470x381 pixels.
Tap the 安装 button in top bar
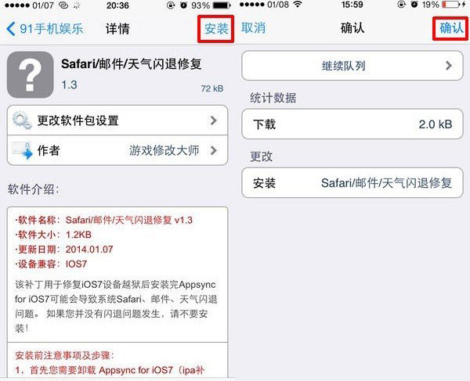[x=216, y=29]
